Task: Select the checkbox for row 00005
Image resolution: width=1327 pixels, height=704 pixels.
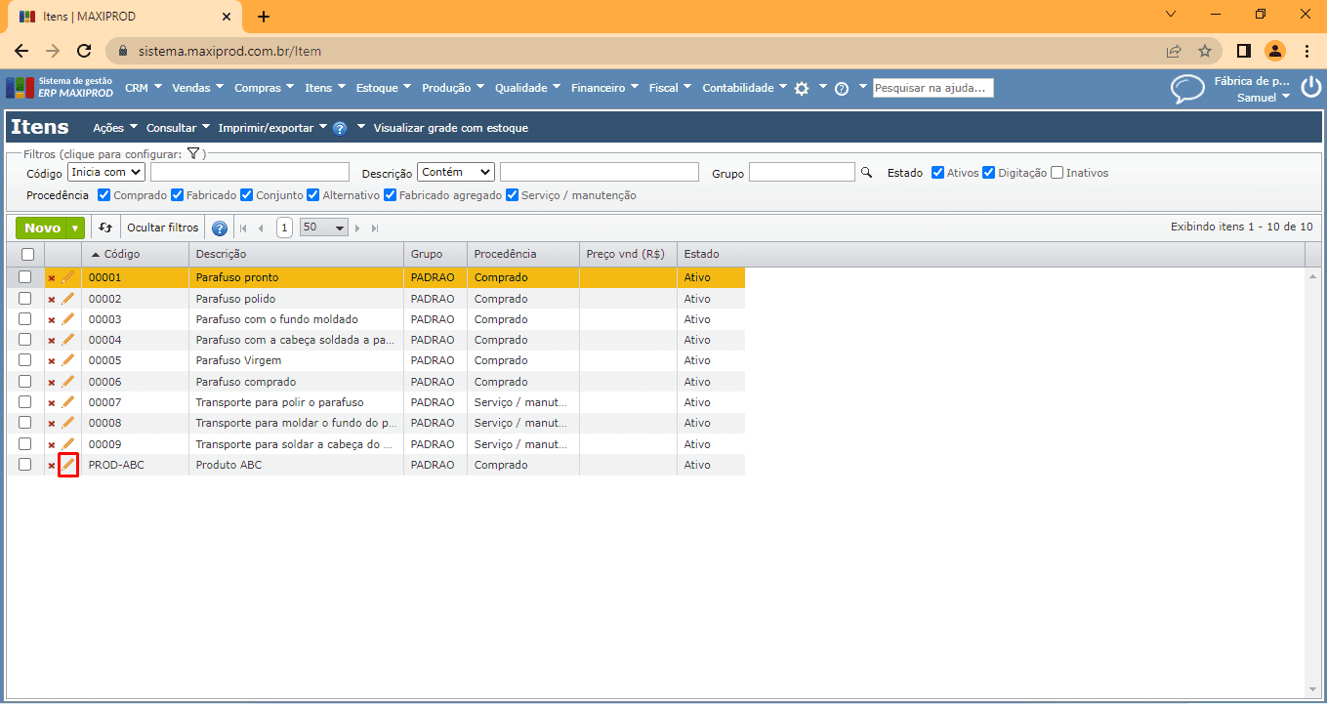Action: coord(25,360)
